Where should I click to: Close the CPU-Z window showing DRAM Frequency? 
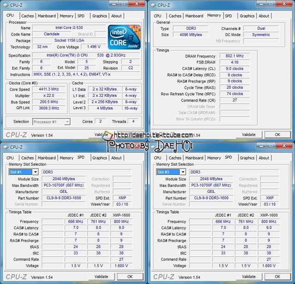pyautogui.click(x=284, y=3)
